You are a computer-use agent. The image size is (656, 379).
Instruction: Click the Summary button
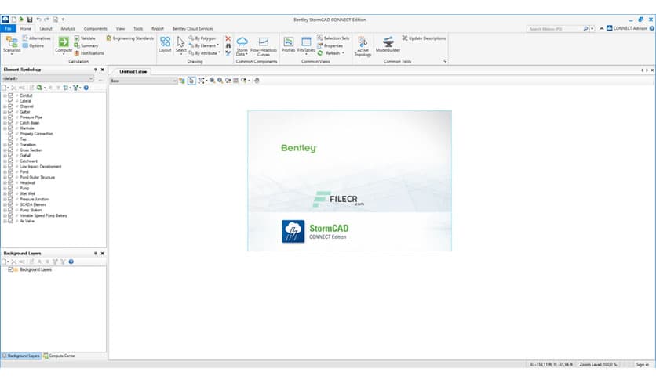[86, 45]
